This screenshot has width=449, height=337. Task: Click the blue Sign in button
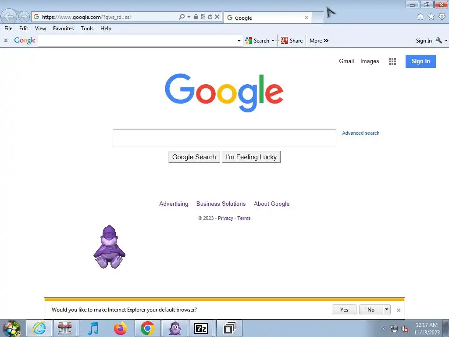pyautogui.click(x=420, y=61)
